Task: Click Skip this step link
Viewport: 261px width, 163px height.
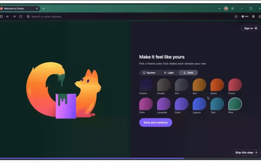Action: pyautogui.click(x=246, y=152)
